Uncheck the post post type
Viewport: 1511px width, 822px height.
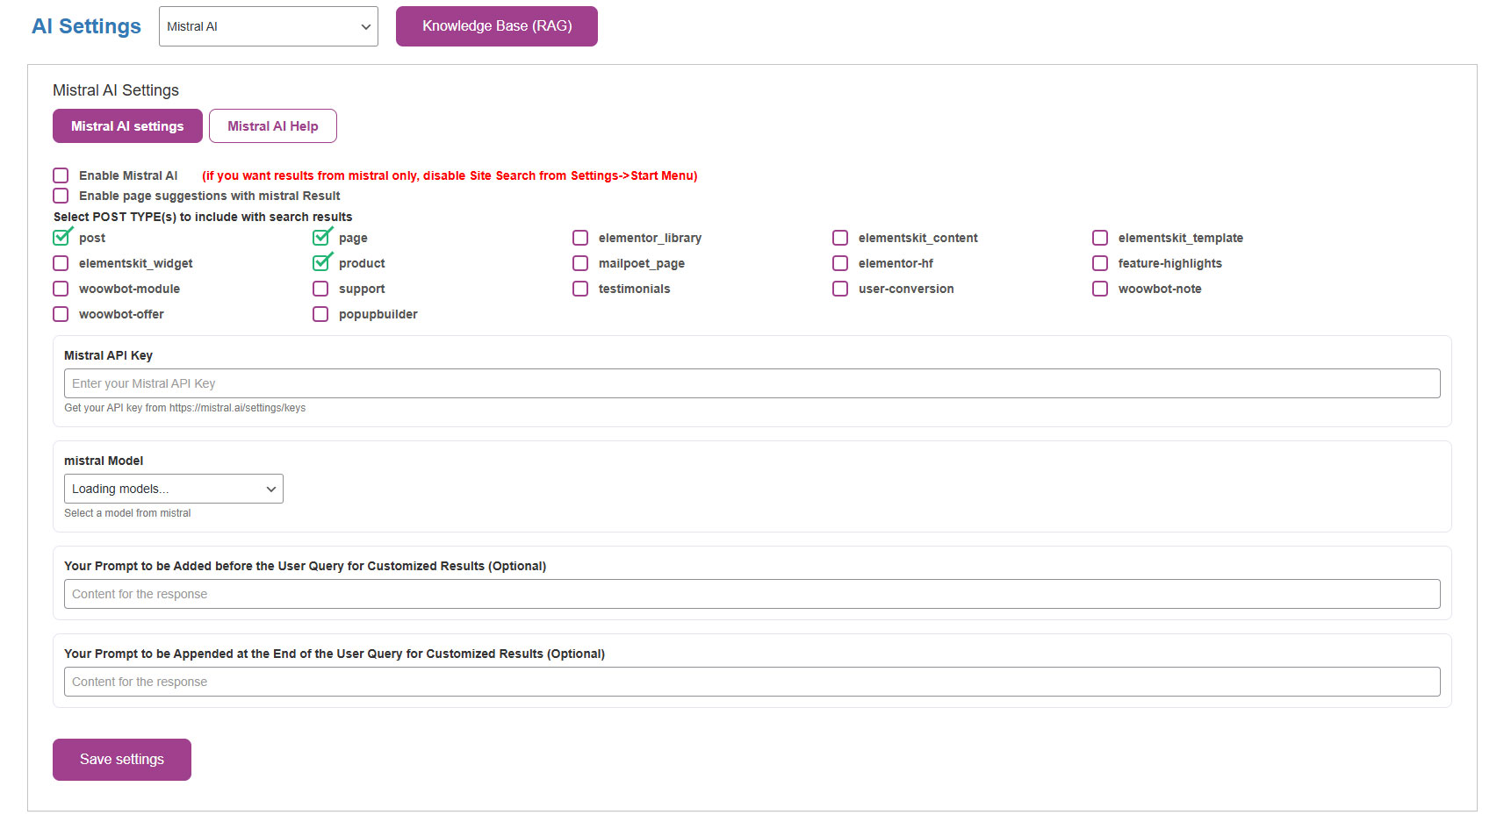tap(61, 238)
